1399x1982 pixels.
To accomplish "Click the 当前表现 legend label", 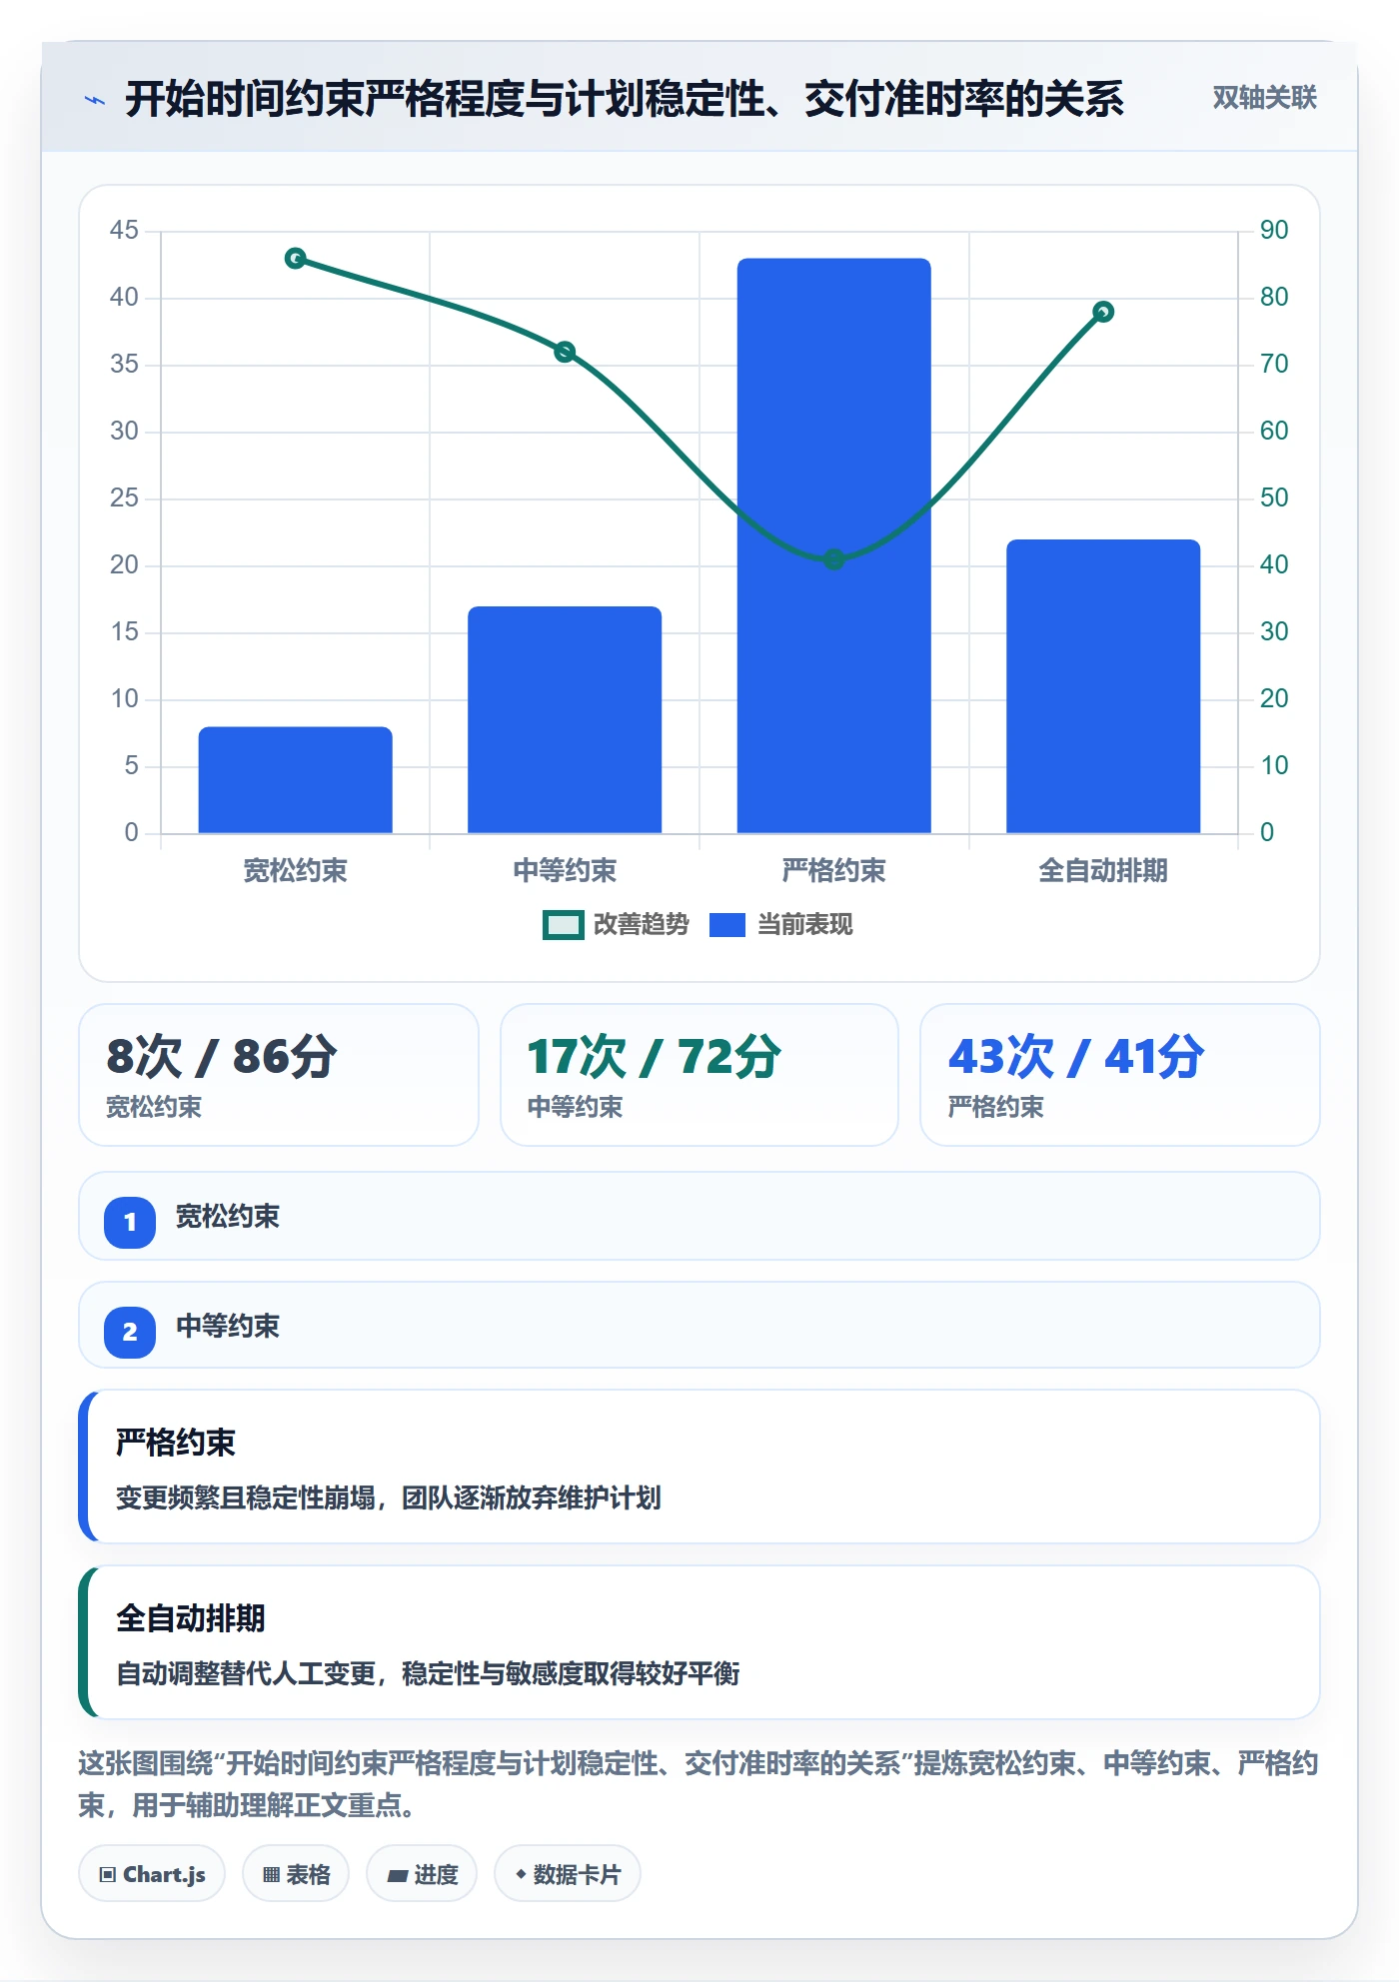I will click(804, 925).
